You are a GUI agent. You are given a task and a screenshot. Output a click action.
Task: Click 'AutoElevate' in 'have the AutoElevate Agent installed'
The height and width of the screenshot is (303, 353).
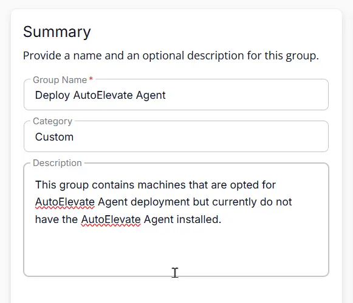click(111, 219)
